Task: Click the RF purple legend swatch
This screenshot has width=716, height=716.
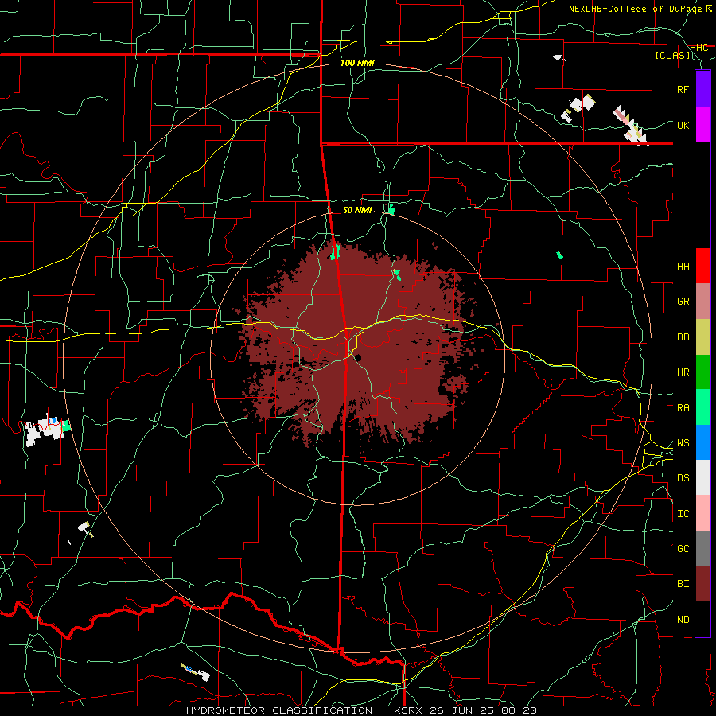Action: click(702, 89)
